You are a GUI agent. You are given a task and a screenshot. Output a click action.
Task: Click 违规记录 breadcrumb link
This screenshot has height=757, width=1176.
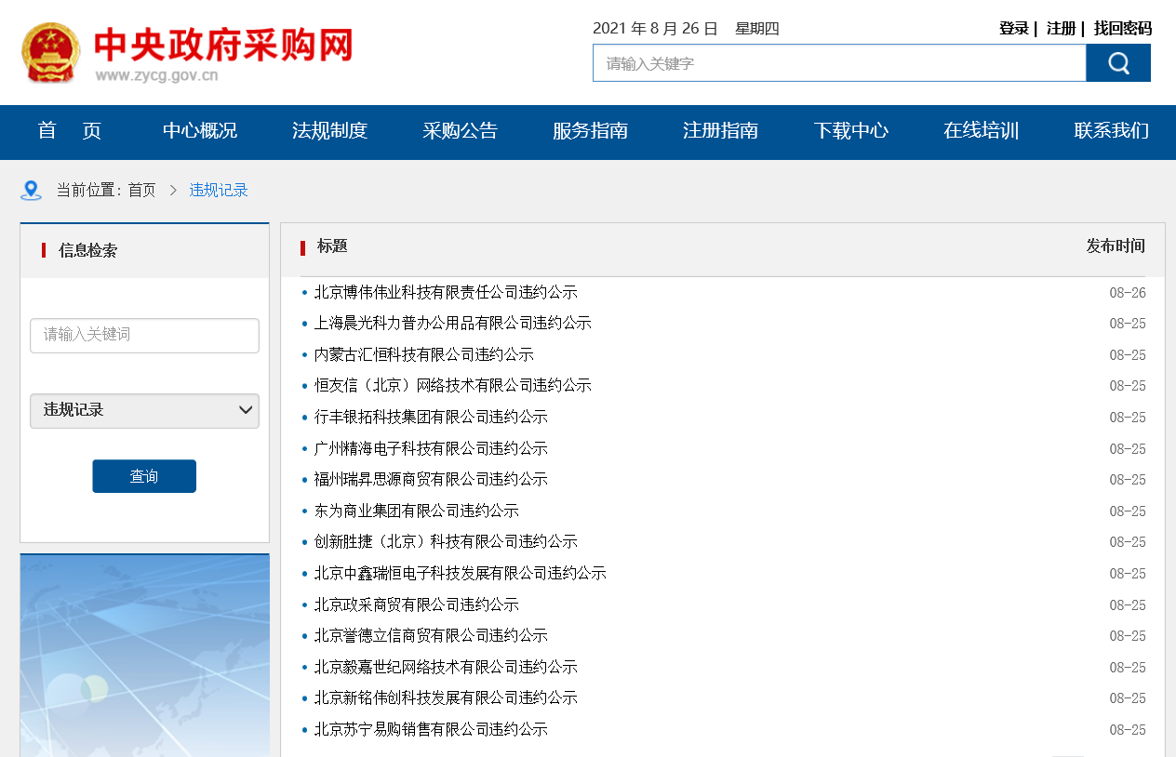pyautogui.click(x=219, y=191)
